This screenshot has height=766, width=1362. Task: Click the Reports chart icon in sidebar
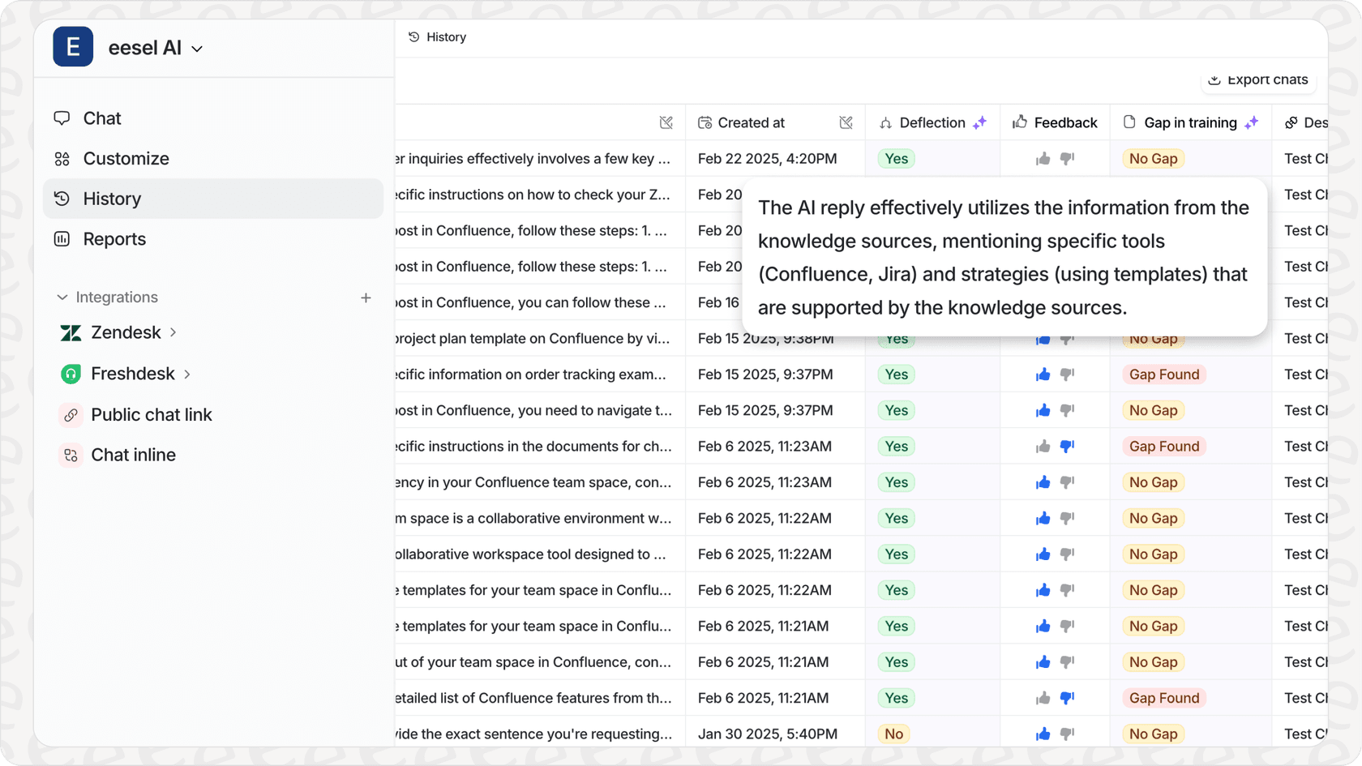pyautogui.click(x=62, y=239)
